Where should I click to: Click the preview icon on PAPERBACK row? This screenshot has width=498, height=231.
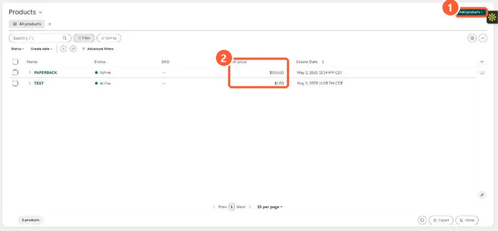tap(482, 73)
